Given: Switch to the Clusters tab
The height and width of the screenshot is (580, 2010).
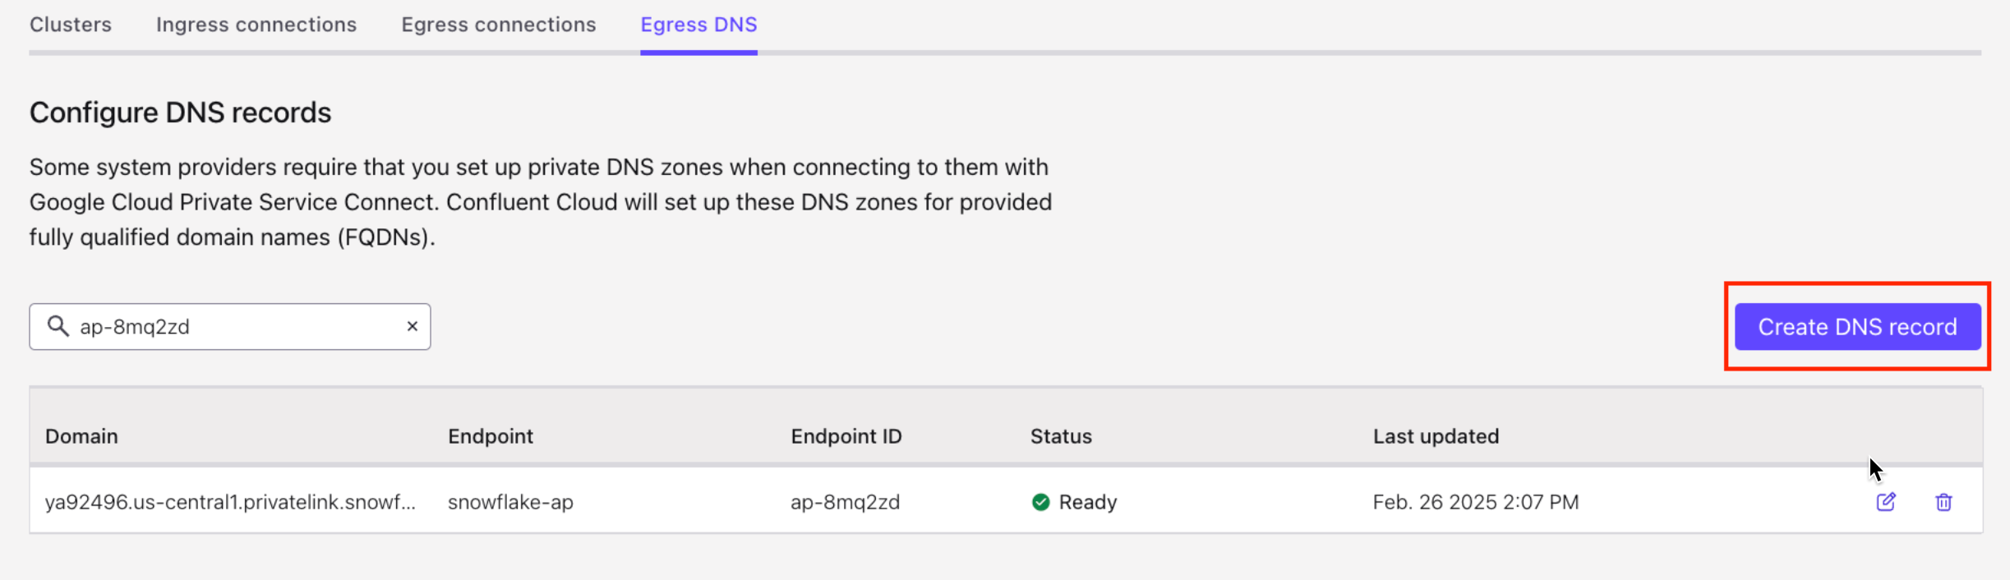Looking at the screenshot, I should pos(70,25).
